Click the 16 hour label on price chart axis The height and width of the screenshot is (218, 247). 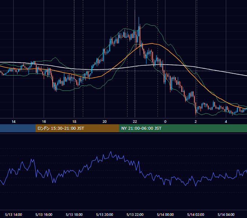click(44, 122)
